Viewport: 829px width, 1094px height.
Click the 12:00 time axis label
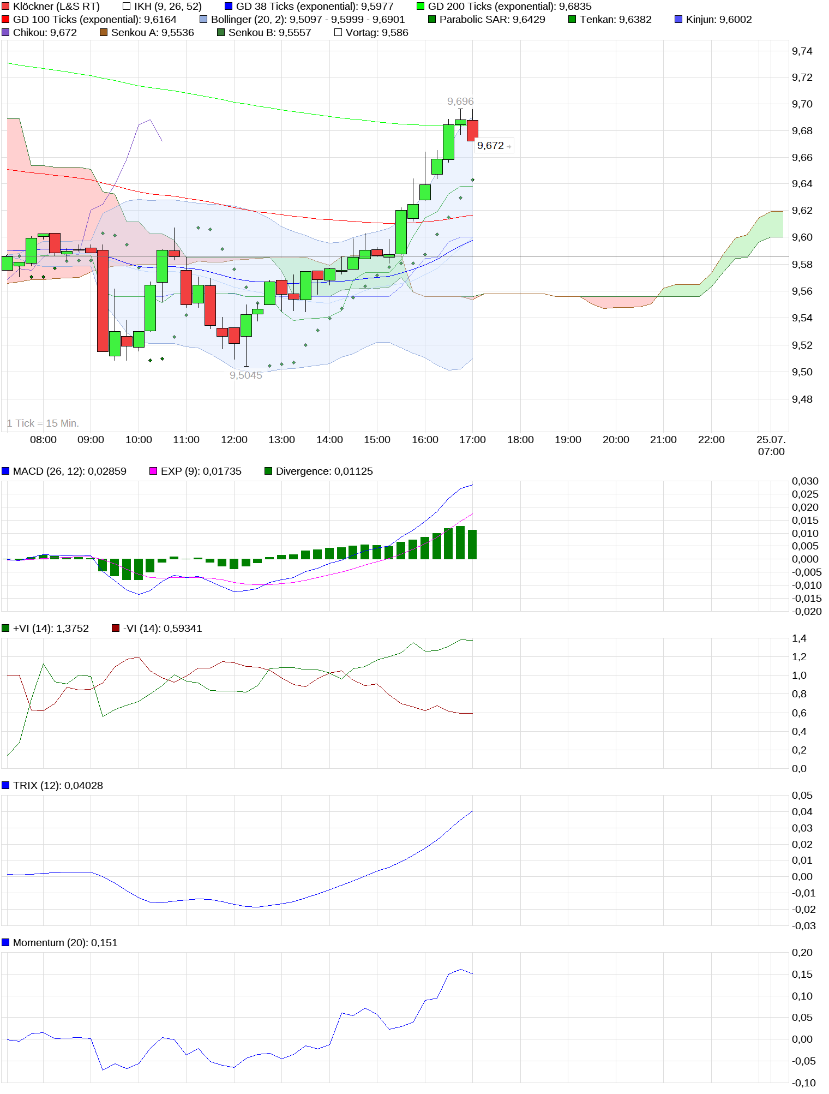234,440
